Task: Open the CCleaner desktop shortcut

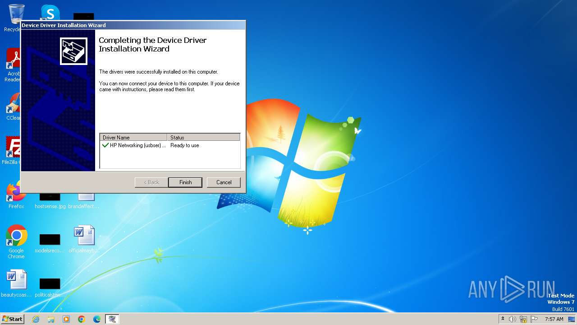Action: [14, 107]
